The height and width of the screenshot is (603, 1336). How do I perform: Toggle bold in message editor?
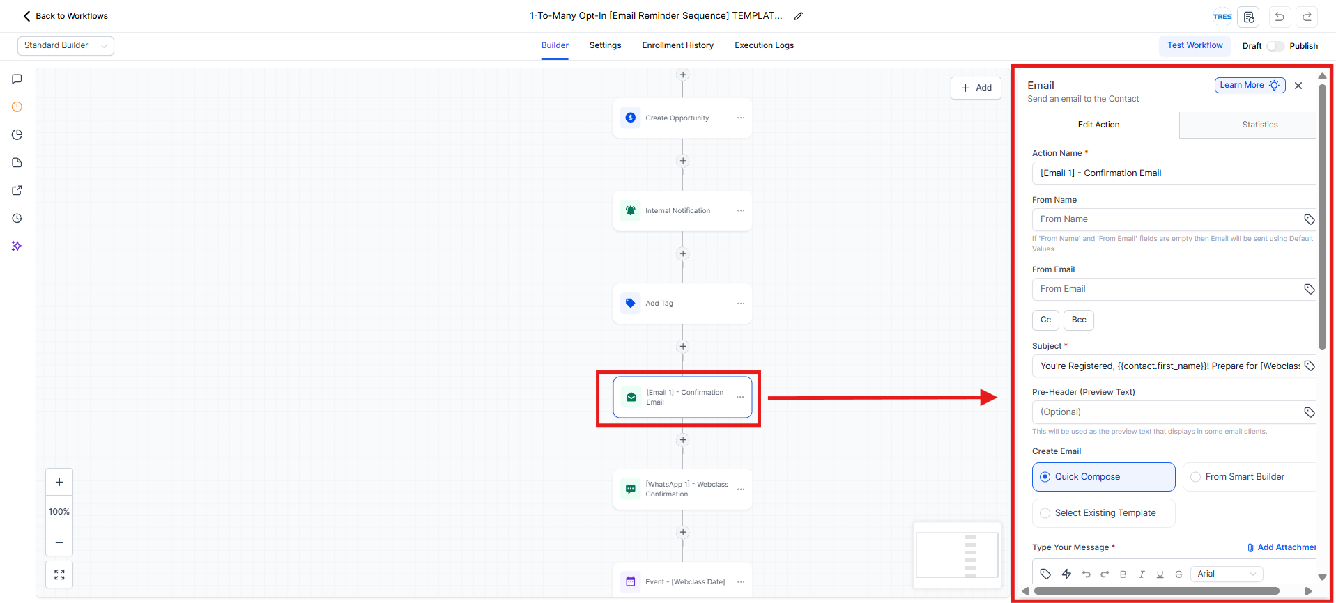click(1123, 574)
